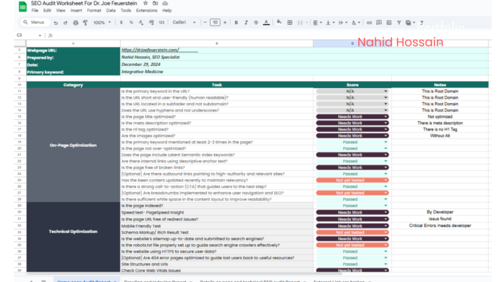This screenshot has width=501, height=282.
Task: Open Score dropdown for page not over-optimized row
Action: [386, 148]
